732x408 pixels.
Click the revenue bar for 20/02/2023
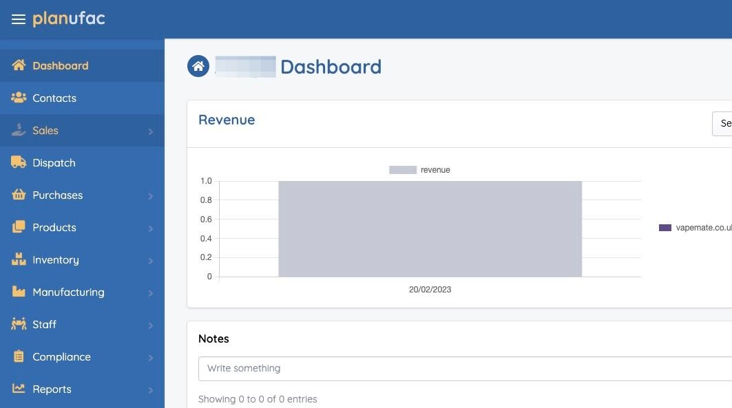click(x=430, y=229)
